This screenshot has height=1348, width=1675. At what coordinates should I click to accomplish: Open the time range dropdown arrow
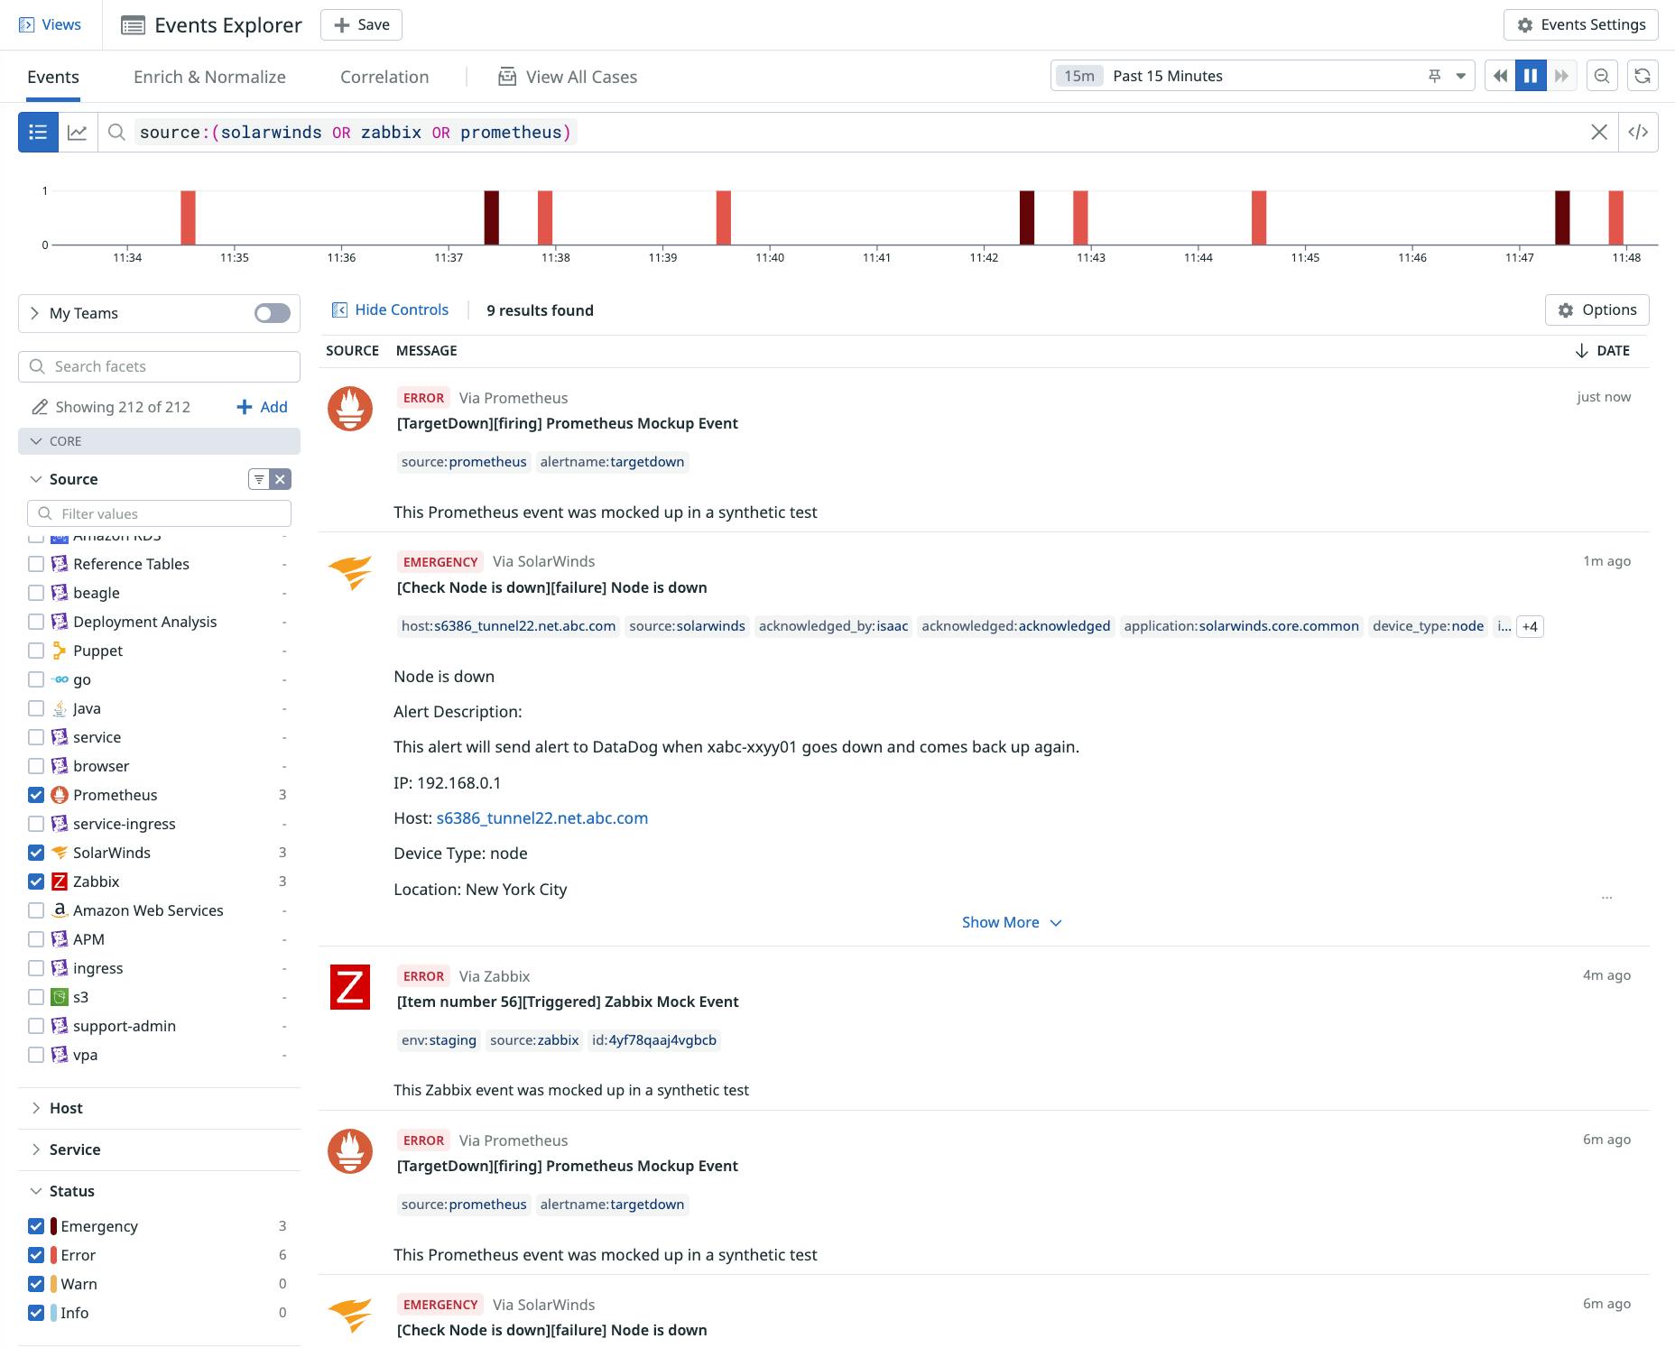coord(1459,76)
